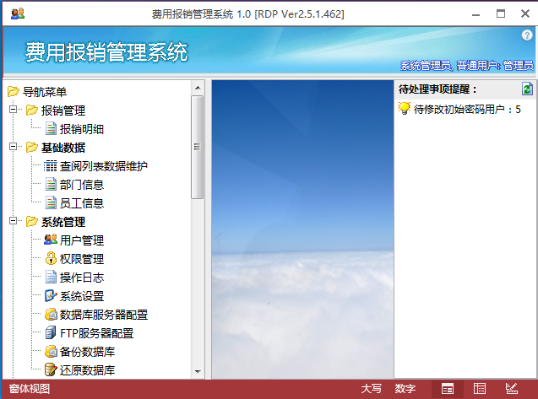Click the 系统管理员, 普通用户: 管理员 label
The width and height of the screenshot is (538, 399).
tap(466, 65)
